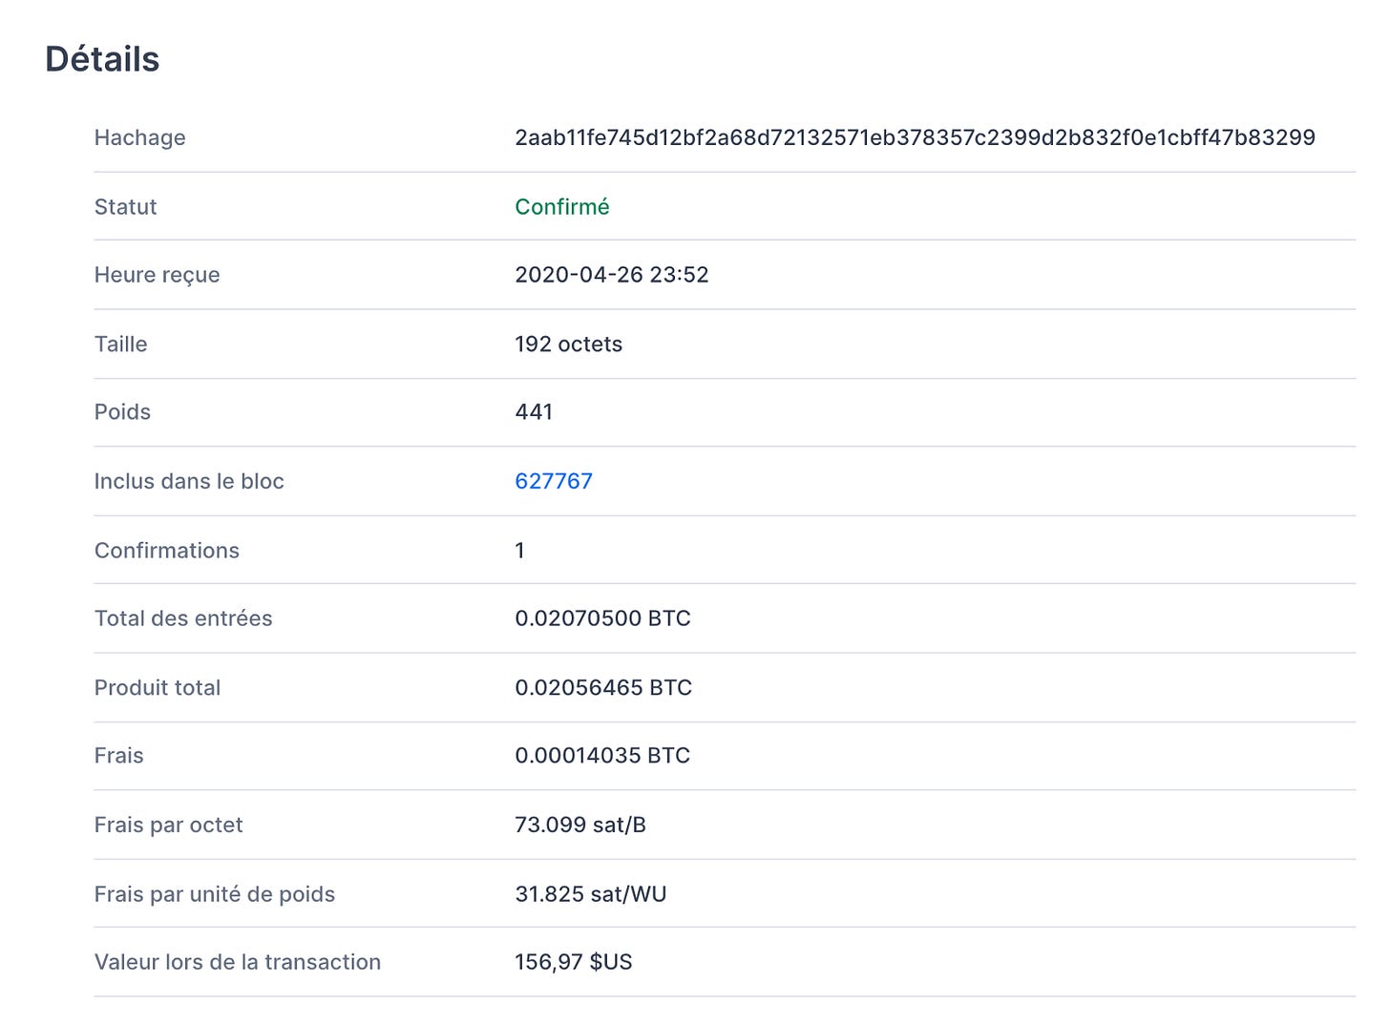Open block 627767 link
1390x1025 pixels.
coord(554,481)
